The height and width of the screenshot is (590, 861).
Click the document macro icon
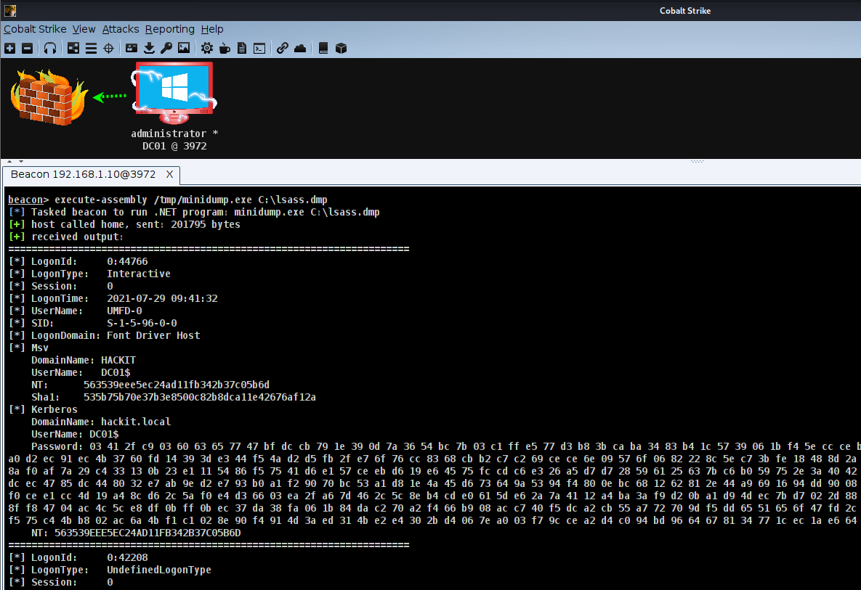(x=242, y=48)
